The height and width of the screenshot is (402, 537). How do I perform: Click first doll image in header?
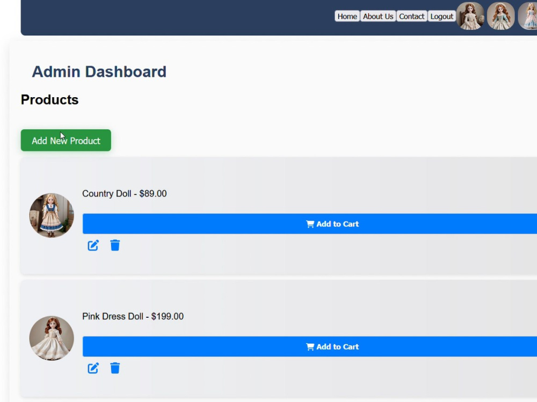click(470, 16)
